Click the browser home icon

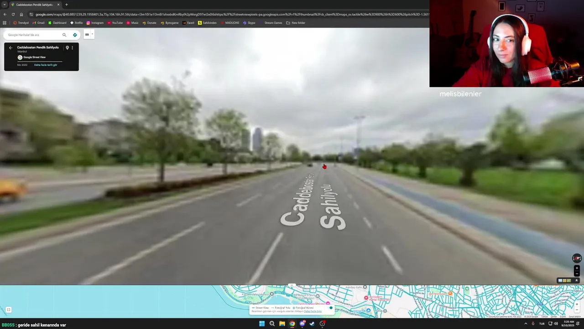point(21,14)
